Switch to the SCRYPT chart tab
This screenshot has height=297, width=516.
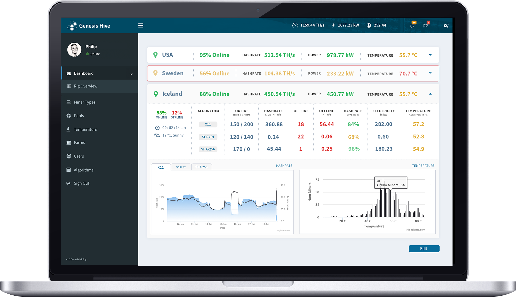[181, 167]
